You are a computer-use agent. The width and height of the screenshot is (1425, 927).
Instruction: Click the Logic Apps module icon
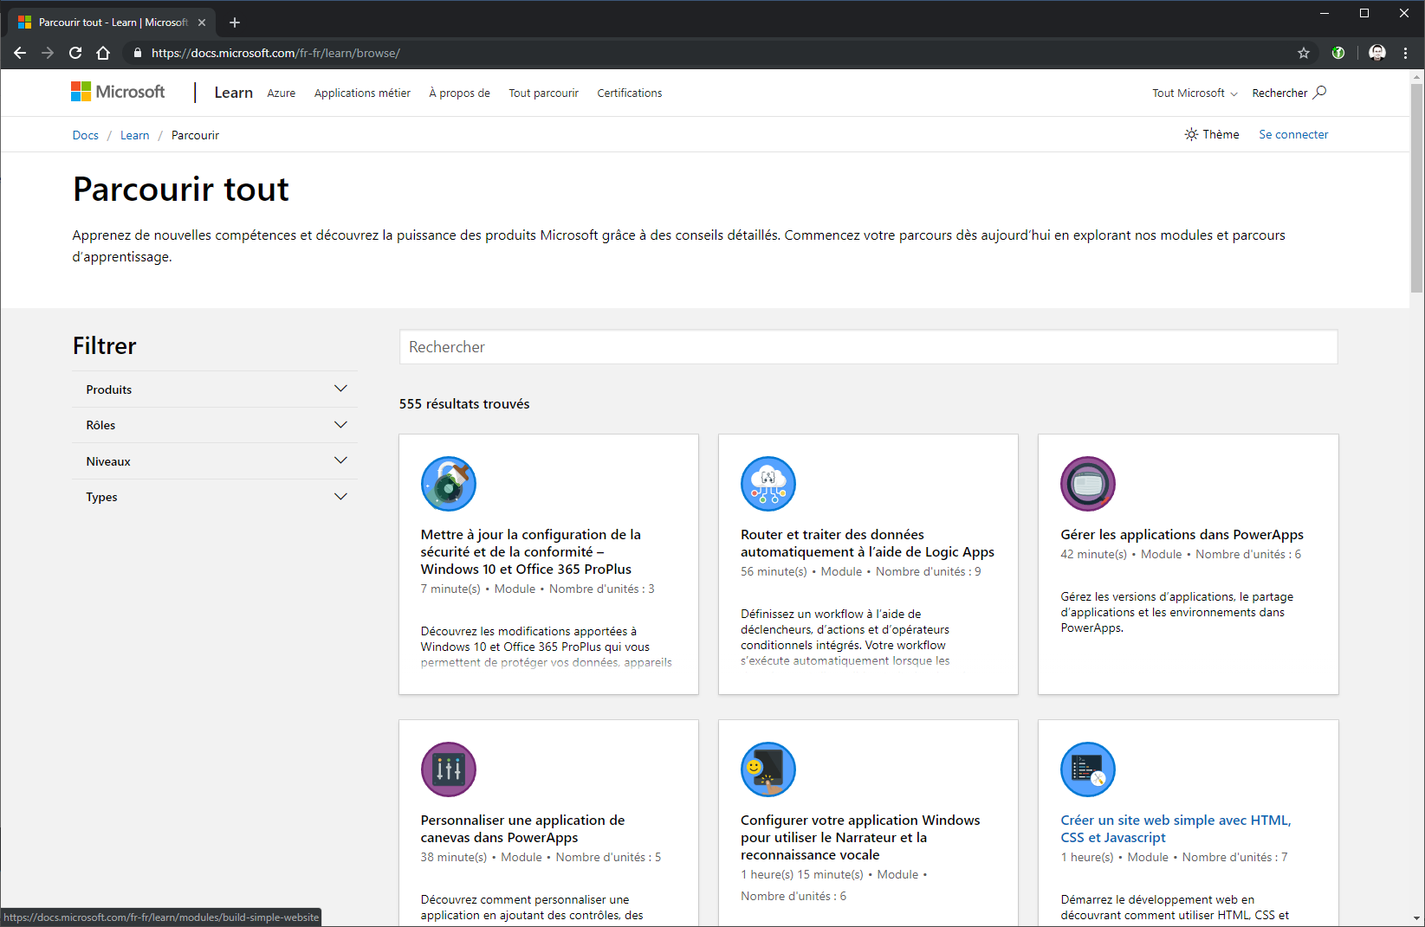768,484
